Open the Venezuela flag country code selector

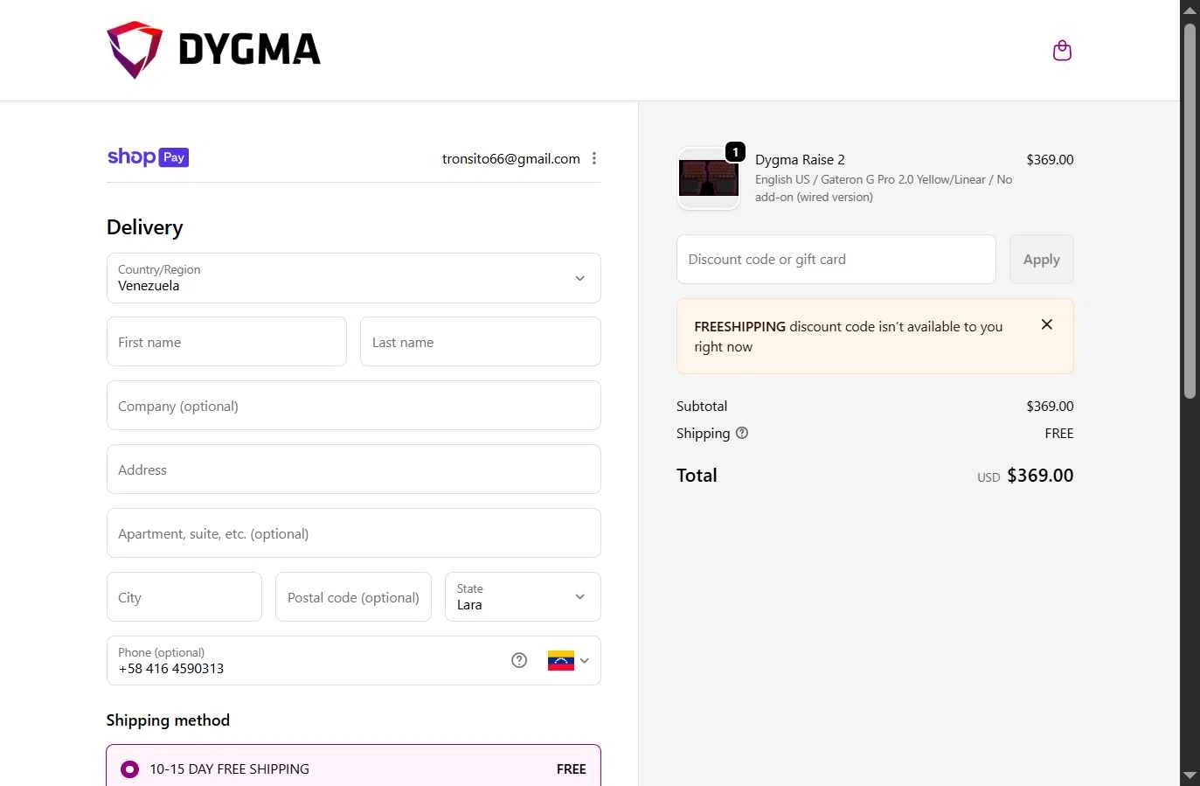(568, 661)
